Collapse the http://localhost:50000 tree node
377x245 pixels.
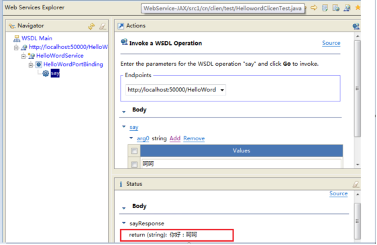click(16, 48)
